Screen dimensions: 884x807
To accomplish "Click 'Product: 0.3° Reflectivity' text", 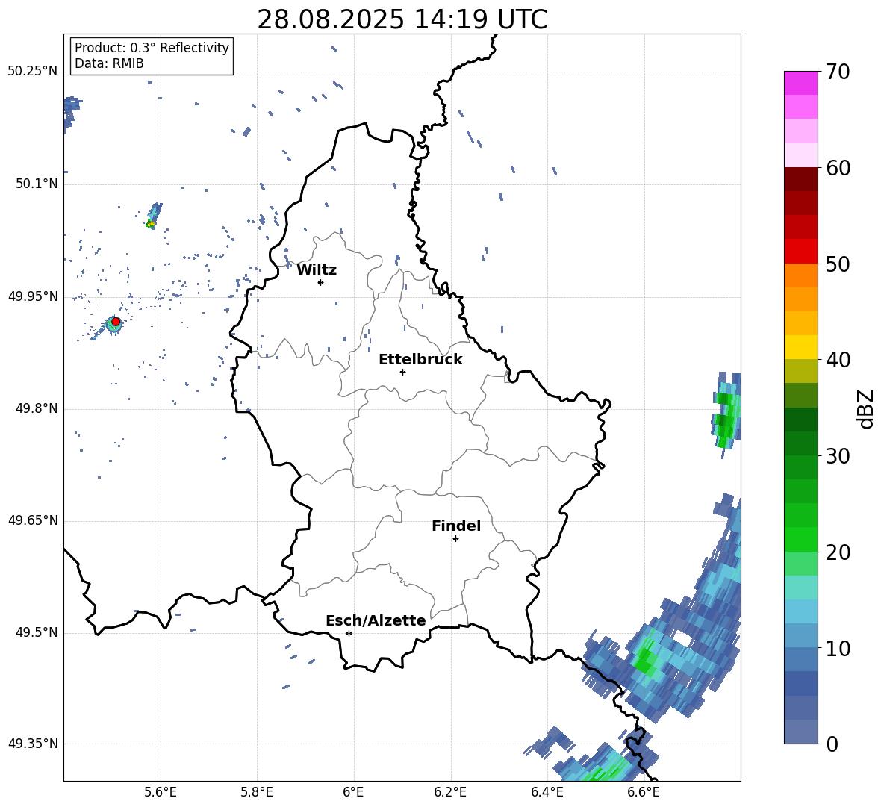I will pos(152,48).
